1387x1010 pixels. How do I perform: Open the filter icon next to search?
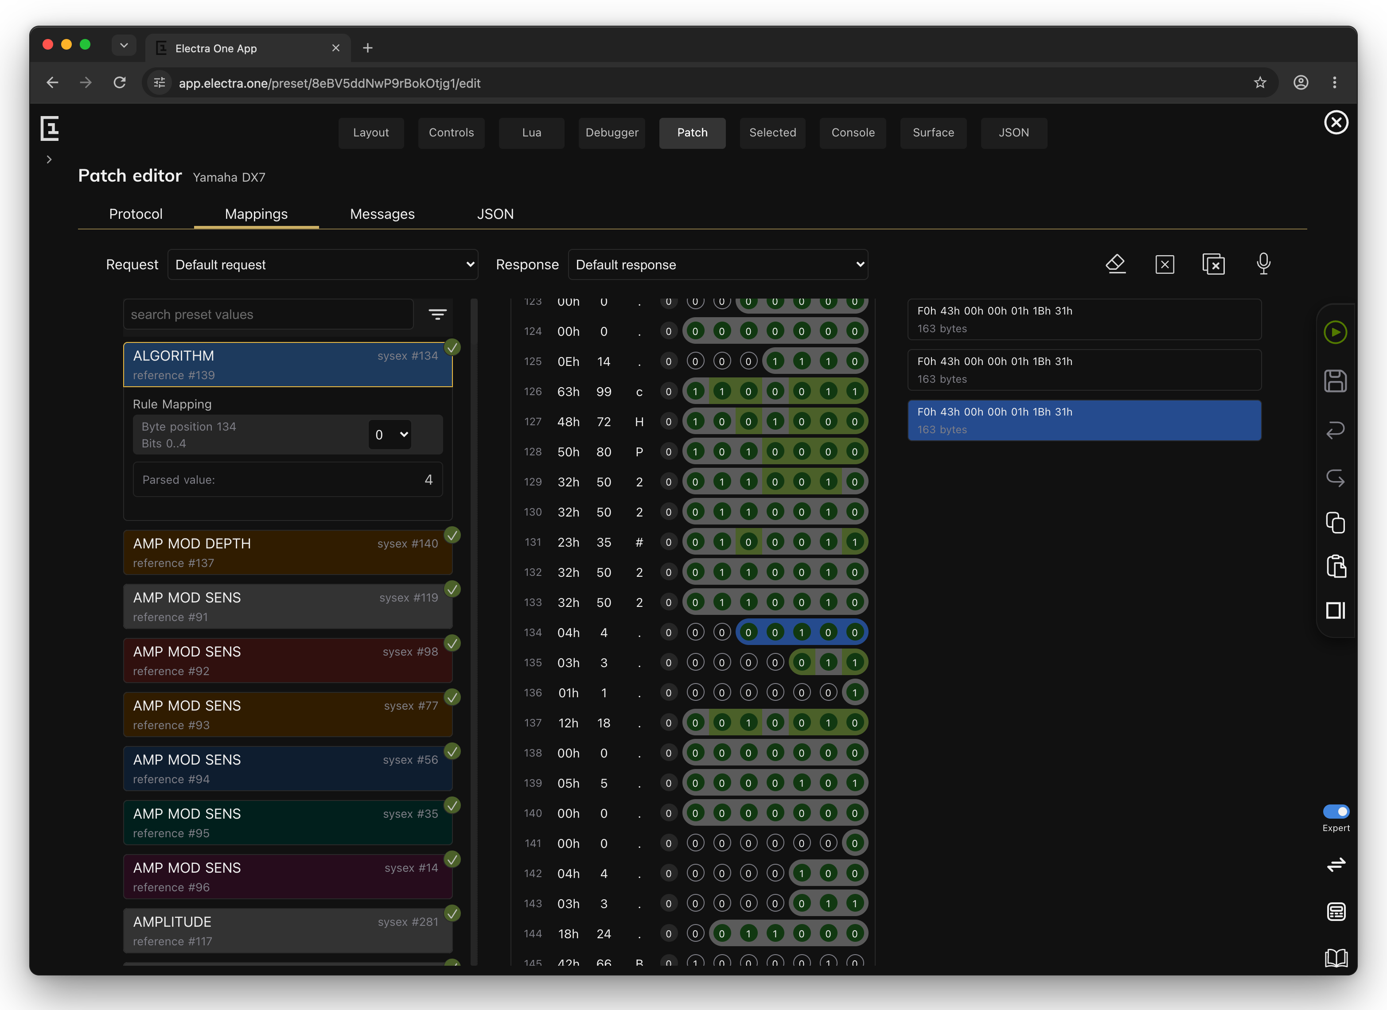[x=437, y=314]
